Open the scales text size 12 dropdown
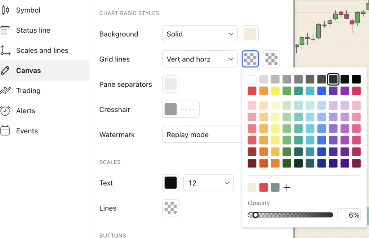Screen dimensions: 369x238 click(x=208, y=183)
